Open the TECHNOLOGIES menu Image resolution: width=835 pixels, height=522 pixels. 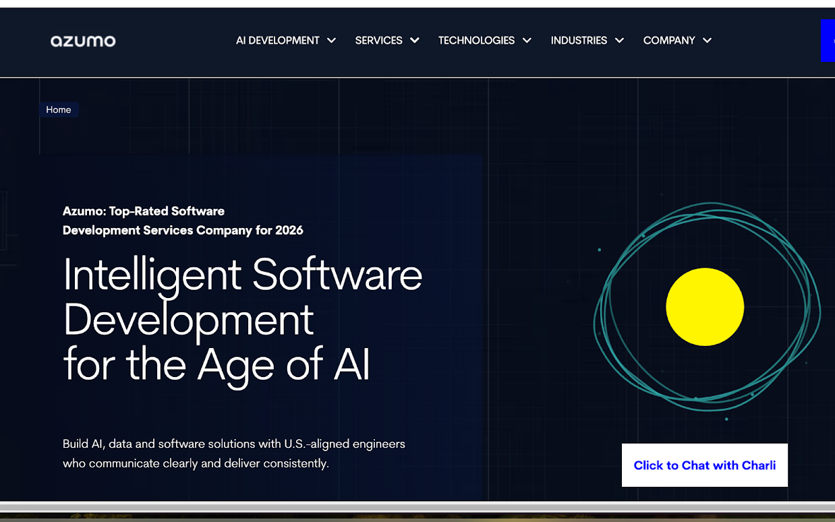[476, 40]
